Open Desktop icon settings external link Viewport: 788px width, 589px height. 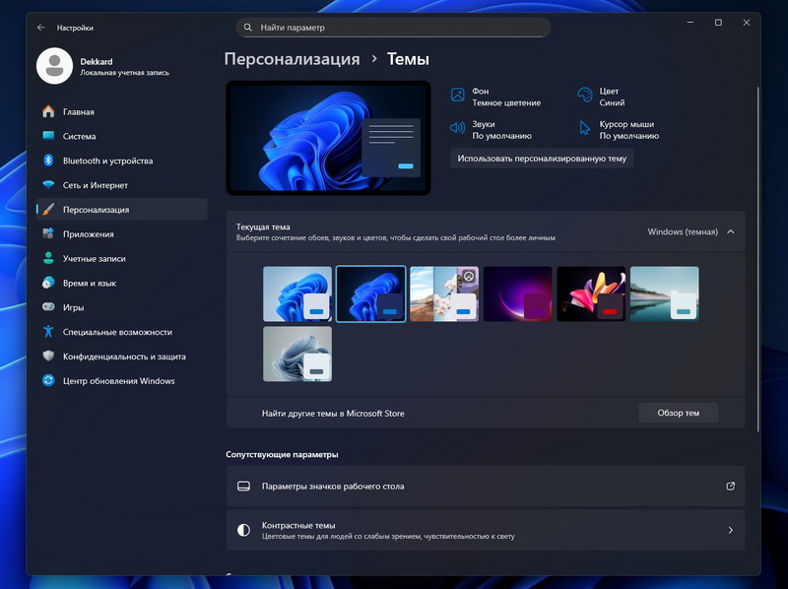click(730, 486)
